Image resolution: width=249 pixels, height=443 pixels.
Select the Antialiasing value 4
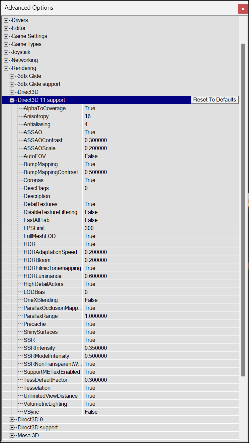(x=86, y=124)
